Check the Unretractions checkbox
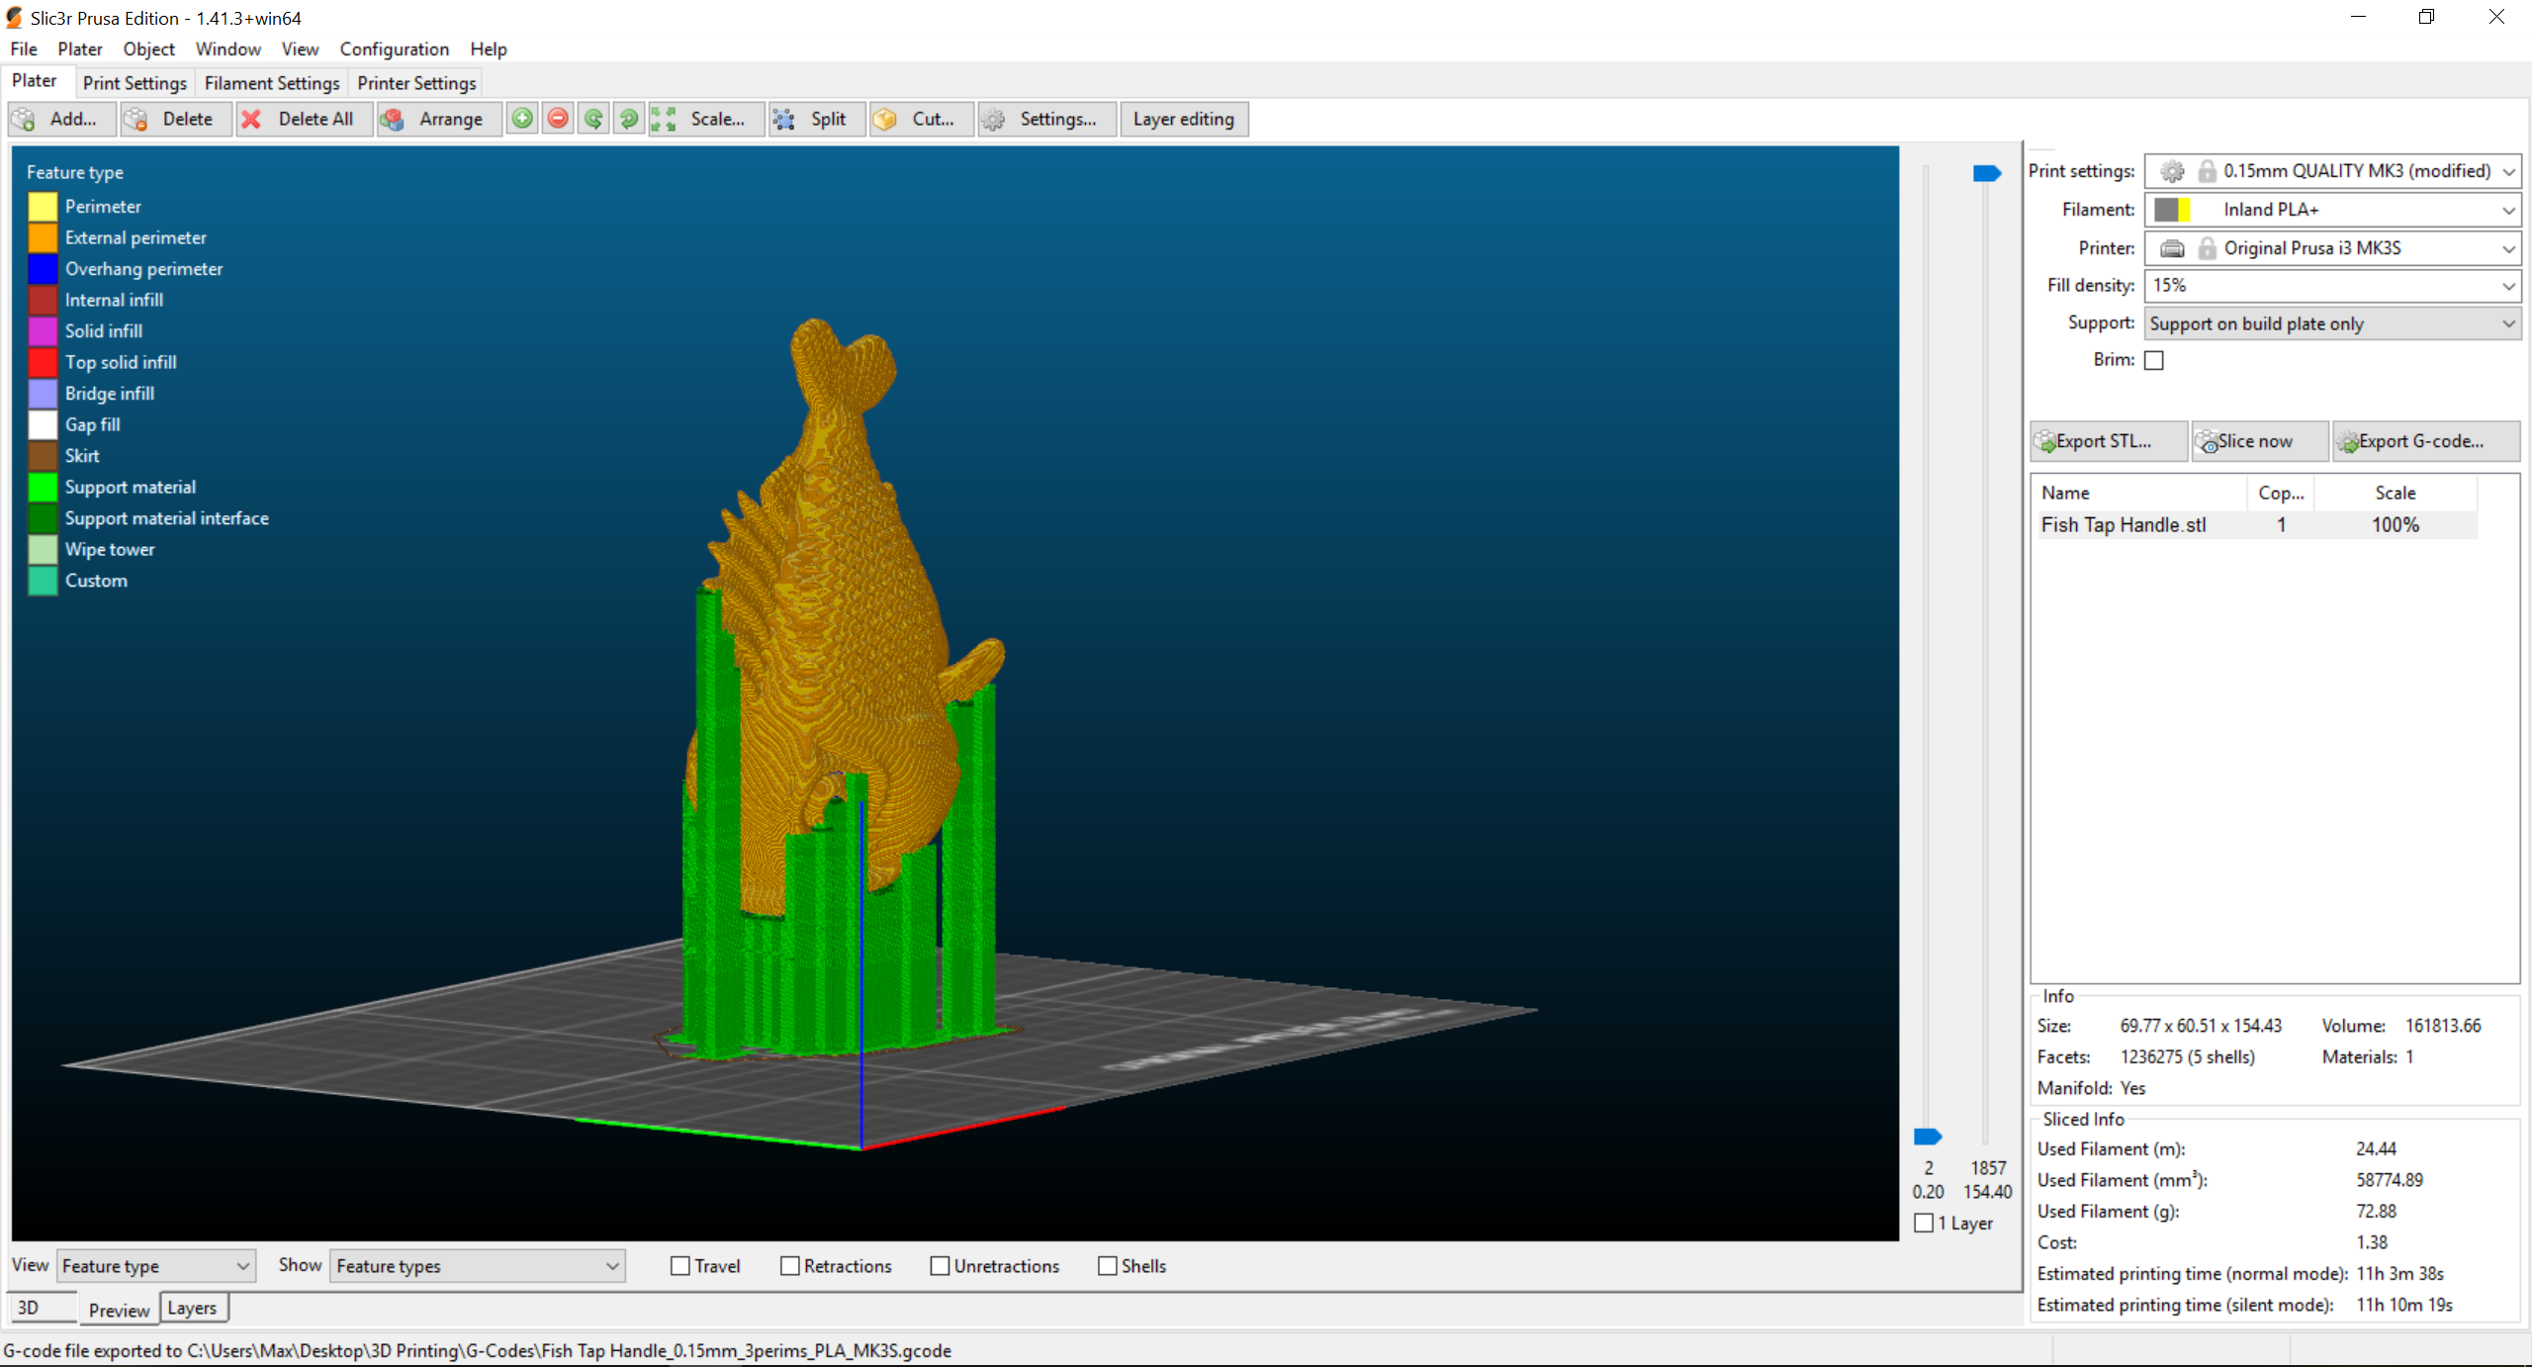 coord(940,1266)
